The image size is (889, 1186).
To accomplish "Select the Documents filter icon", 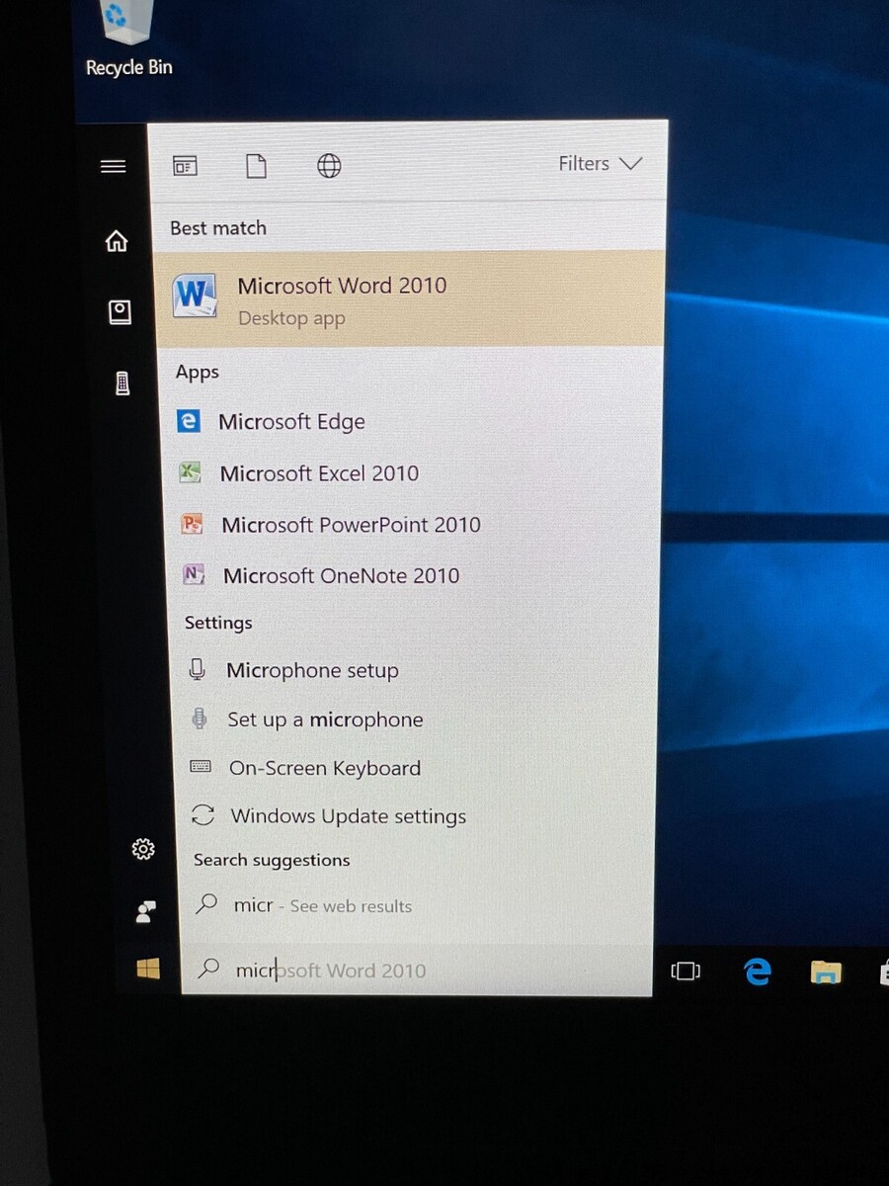I will [256, 165].
